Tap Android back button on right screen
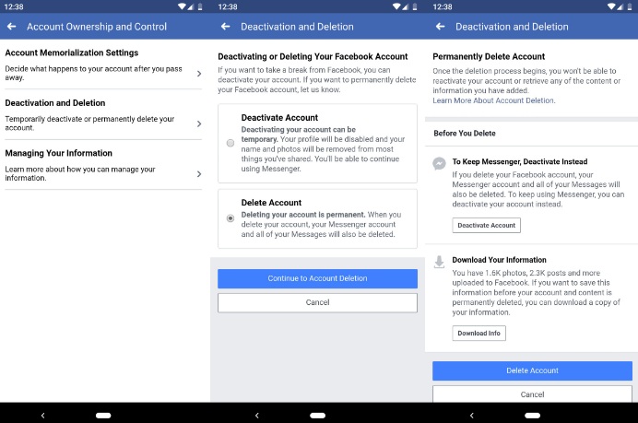638x423 pixels. pos(471,416)
